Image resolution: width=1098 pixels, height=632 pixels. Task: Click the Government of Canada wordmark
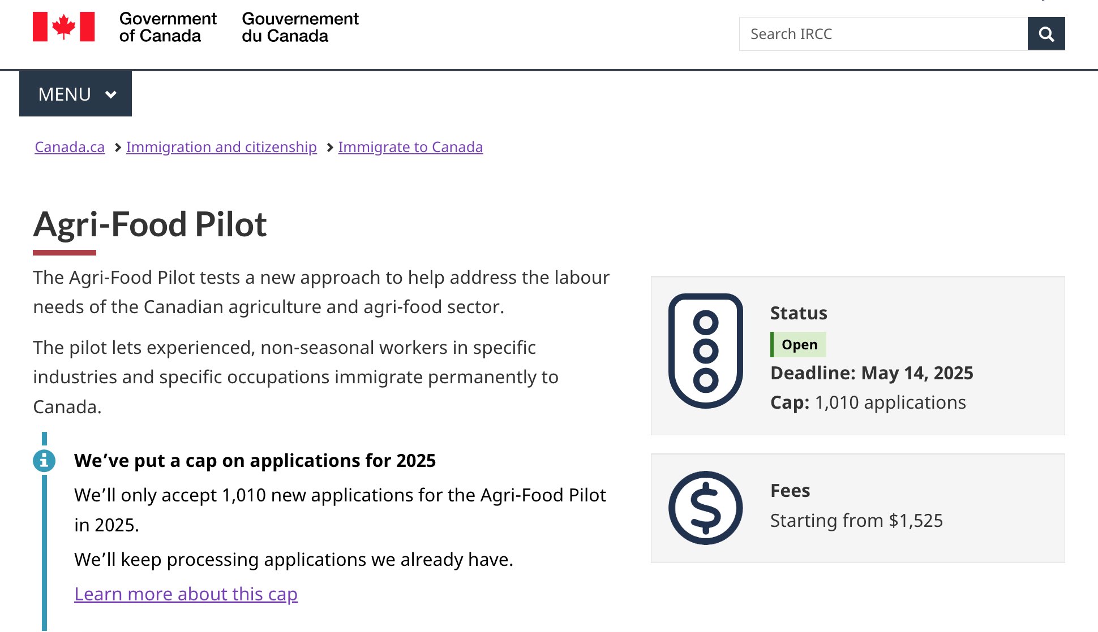pyautogui.click(x=168, y=27)
